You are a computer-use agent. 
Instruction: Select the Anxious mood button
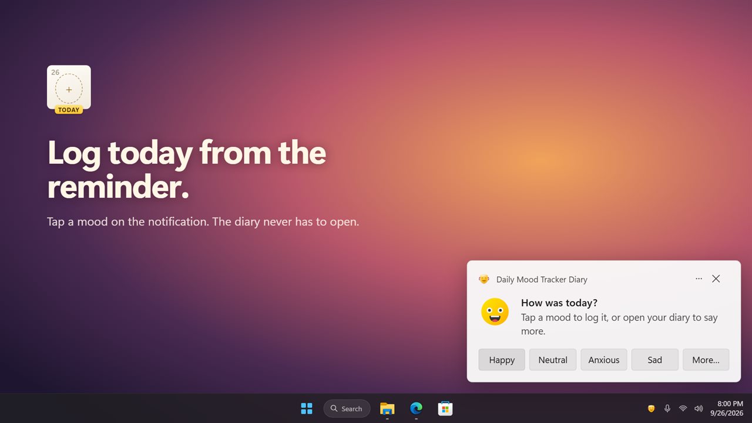pos(604,360)
